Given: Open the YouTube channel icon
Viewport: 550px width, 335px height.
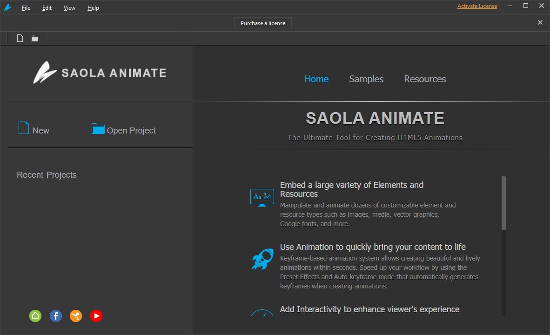Looking at the screenshot, I should (96, 316).
